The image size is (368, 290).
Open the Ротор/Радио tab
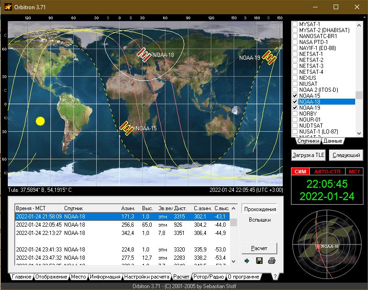(209, 277)
